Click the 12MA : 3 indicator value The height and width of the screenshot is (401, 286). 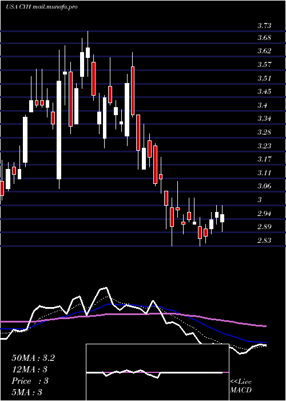pos(30,369)
